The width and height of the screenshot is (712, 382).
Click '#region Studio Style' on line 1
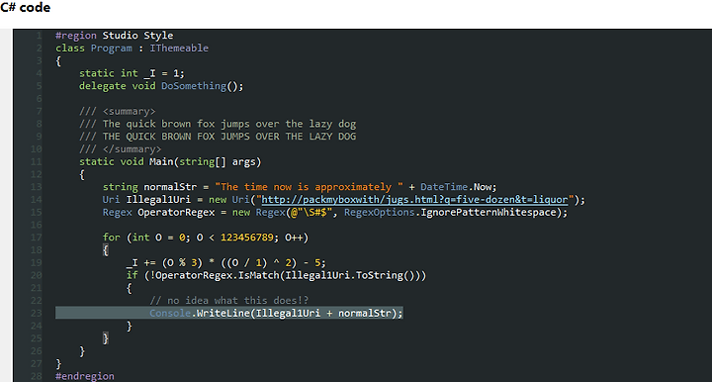click(114, 36)
